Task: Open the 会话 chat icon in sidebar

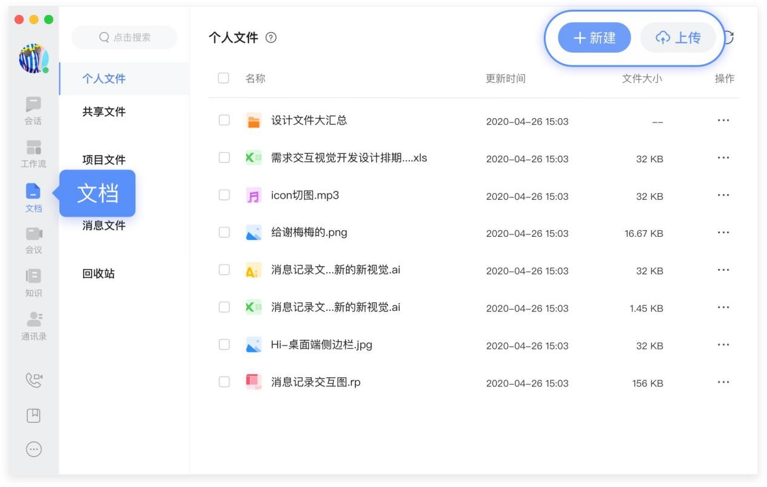Action: click(33, 105)
